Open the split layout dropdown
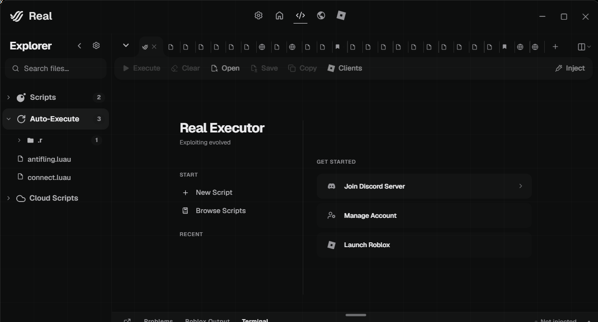This screenshot has width=598, height=322. (584, 47)
